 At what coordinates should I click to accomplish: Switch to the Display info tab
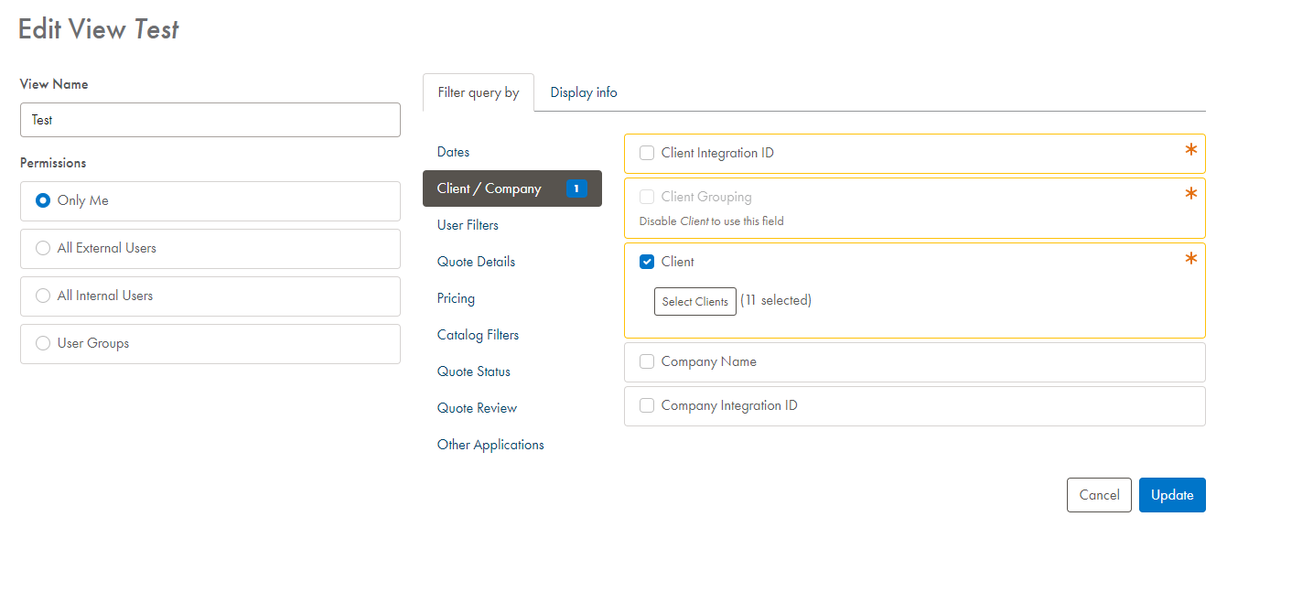pos(583,92)
